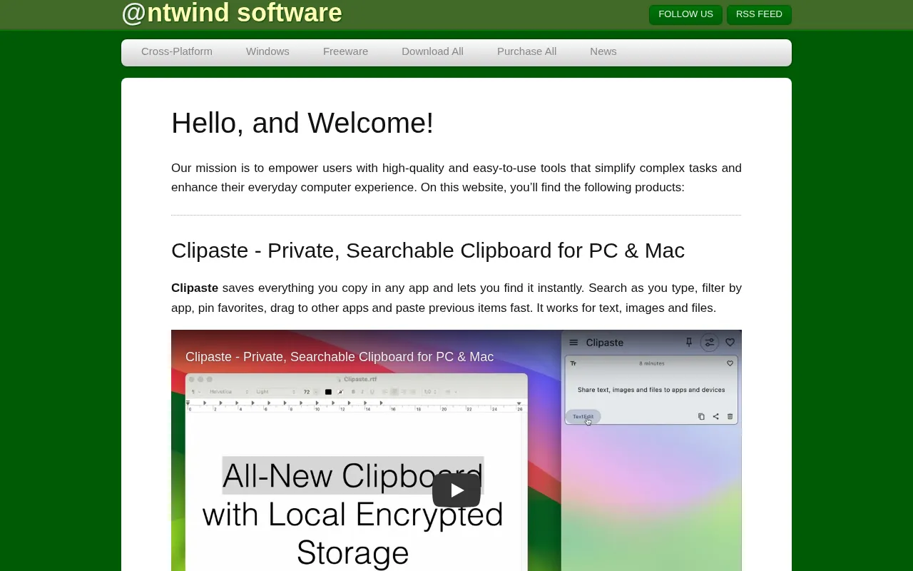Click the Clipaste product heading
Viewport: 913px width, 571px height.
pos(428,251)
